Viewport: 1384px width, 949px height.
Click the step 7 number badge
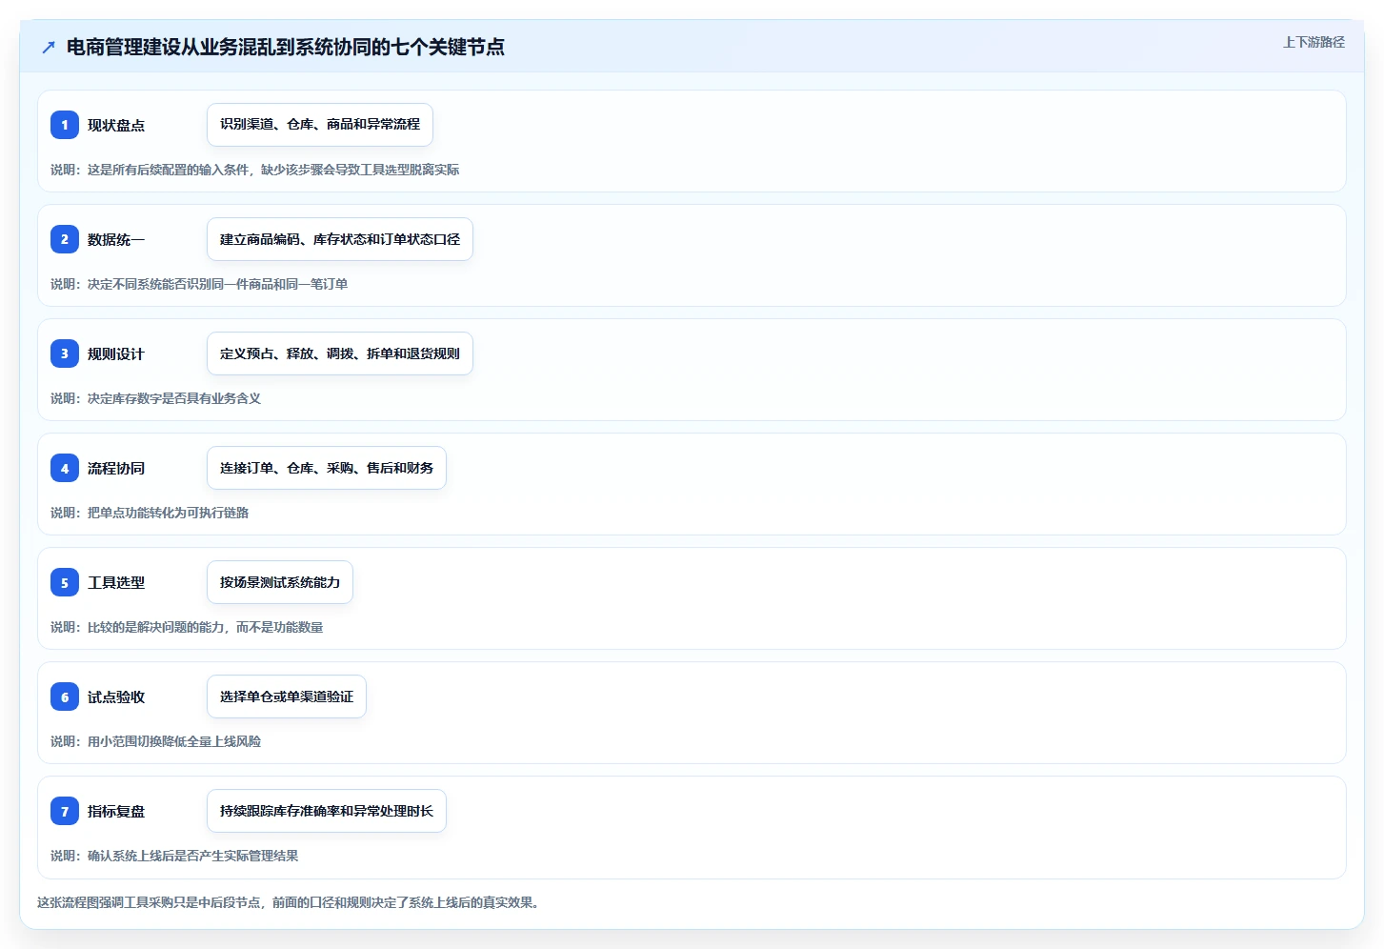65,811
